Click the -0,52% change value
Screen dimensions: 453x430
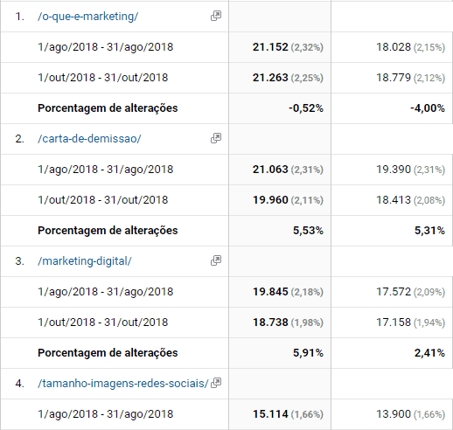(x=306, y=108)
